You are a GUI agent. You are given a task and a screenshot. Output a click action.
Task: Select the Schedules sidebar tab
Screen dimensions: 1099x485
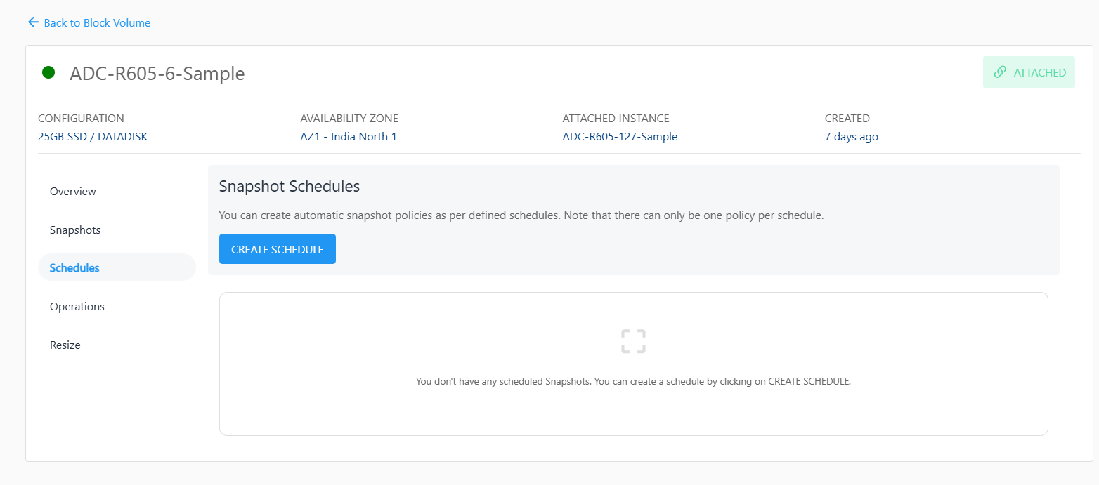(74, 268)
